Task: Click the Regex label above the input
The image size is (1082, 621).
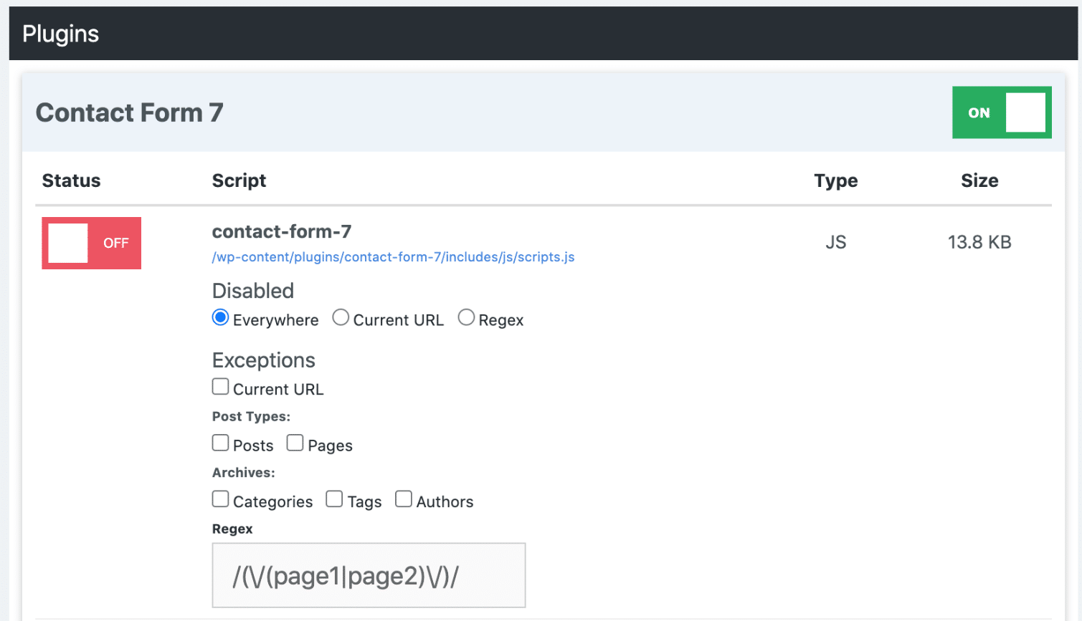Action: (232, 529)
